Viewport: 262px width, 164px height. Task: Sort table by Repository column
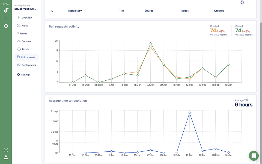point(75,11)
